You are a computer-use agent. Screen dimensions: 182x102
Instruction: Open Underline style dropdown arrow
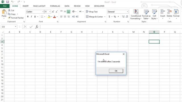point(38,17)
